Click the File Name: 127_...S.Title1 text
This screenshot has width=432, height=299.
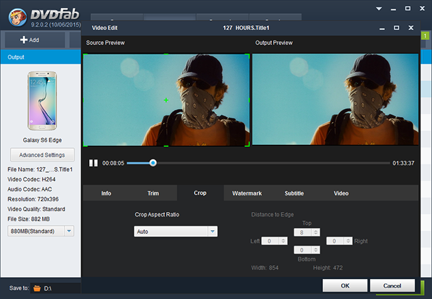(40, 169)
